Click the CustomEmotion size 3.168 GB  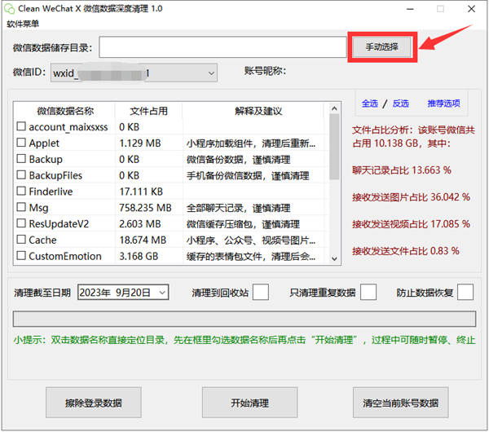click(x=139, y=257)
